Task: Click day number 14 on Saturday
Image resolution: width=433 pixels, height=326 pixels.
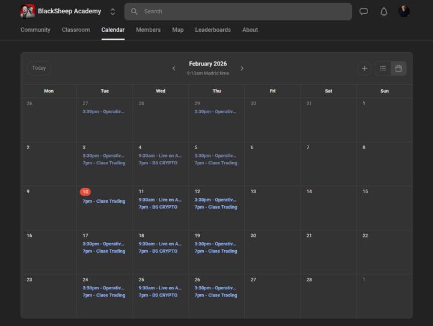Action: (309, 191)
